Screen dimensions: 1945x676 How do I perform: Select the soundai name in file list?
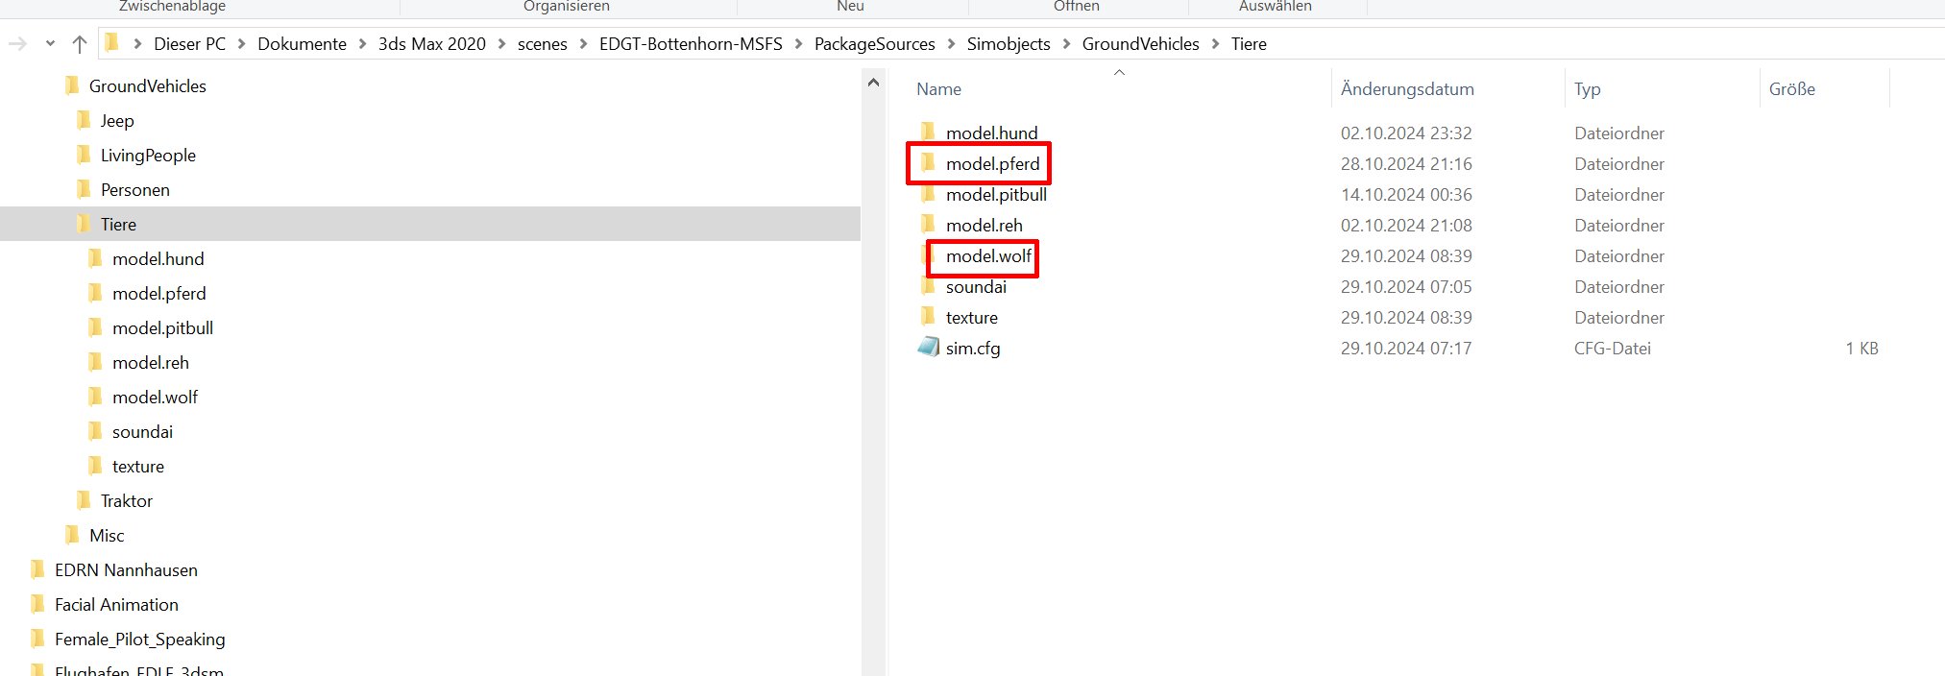pyautogui.click(x=976, y=287)
